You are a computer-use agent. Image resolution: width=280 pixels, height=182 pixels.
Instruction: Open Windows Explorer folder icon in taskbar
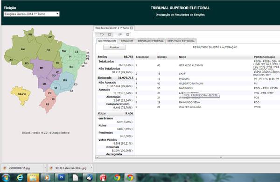pos(33,178)
